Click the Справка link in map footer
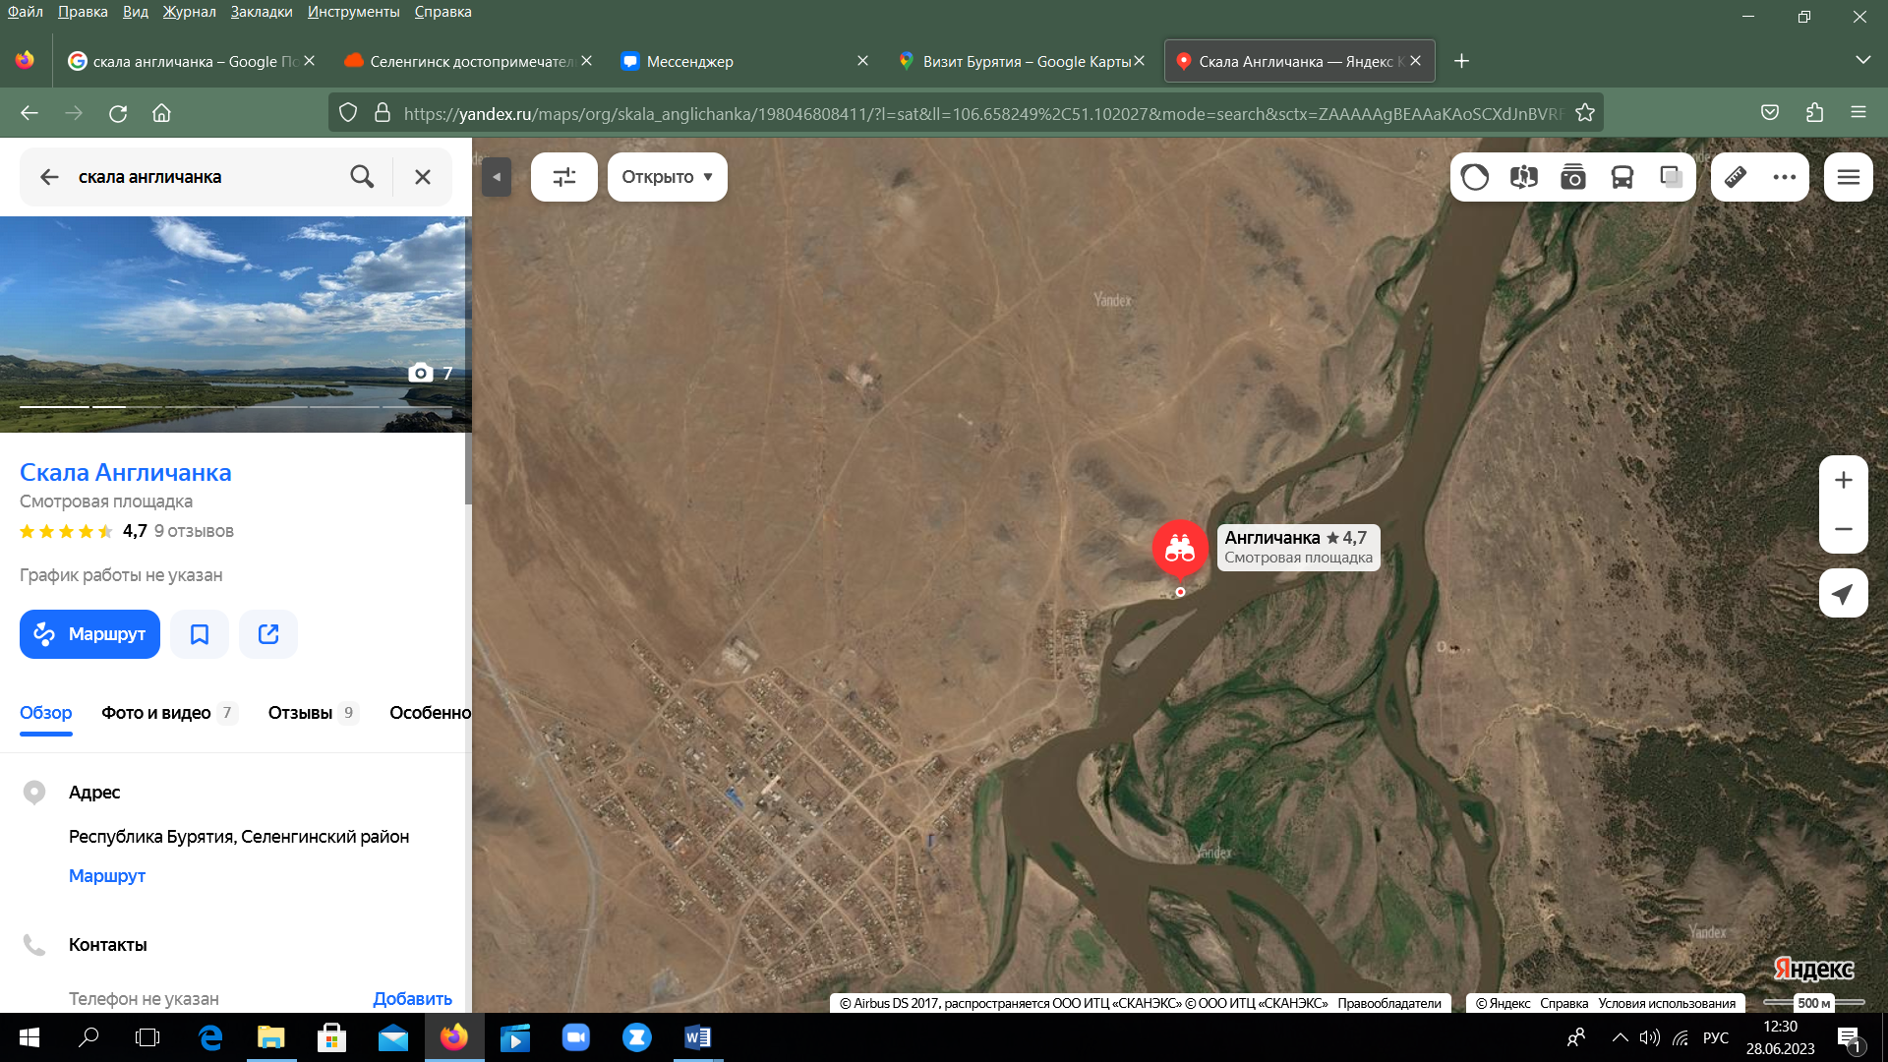This screenshot has height=1062, width=1888. tap(1563, 1003)
